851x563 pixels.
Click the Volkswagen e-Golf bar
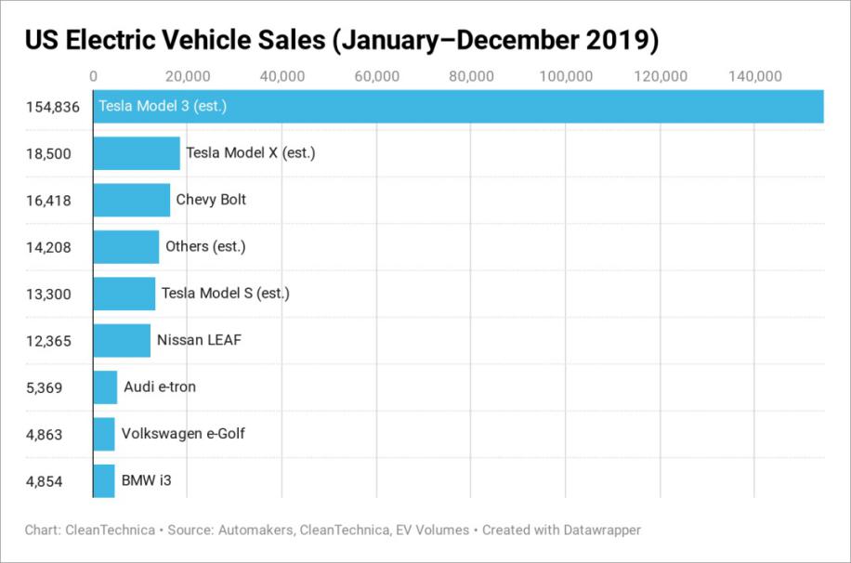[x=104, y=434]
